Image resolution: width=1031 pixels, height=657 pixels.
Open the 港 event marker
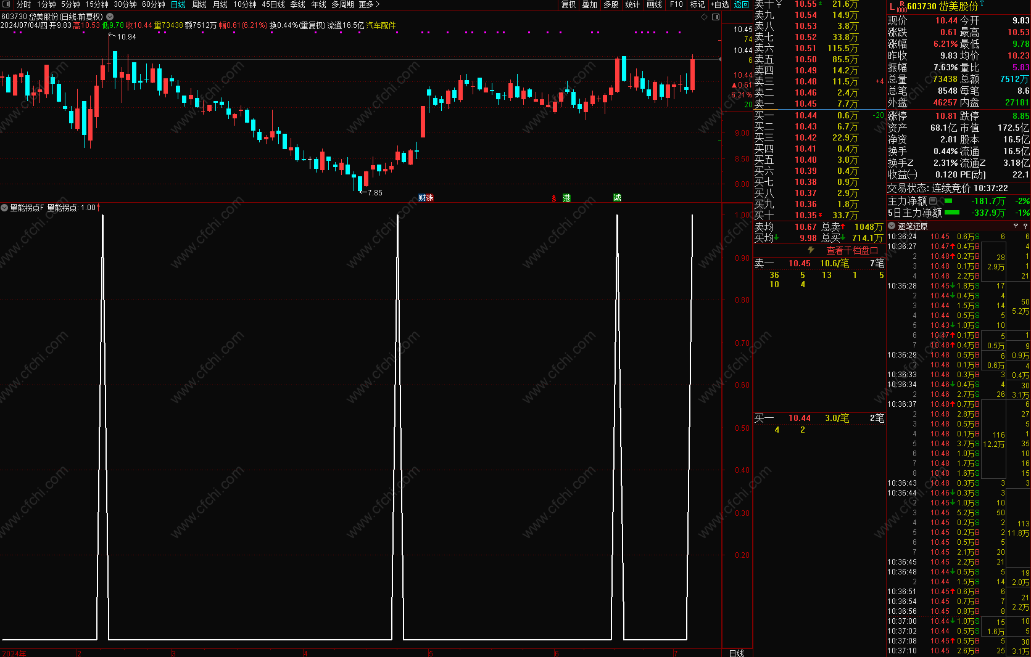(566, 198)
